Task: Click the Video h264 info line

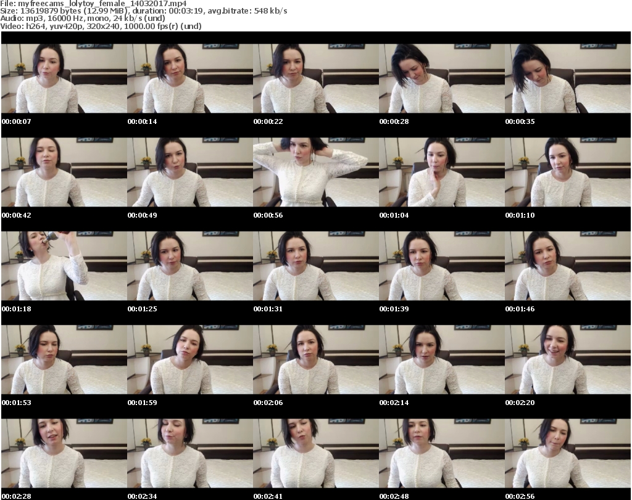Action: (101, 26)
